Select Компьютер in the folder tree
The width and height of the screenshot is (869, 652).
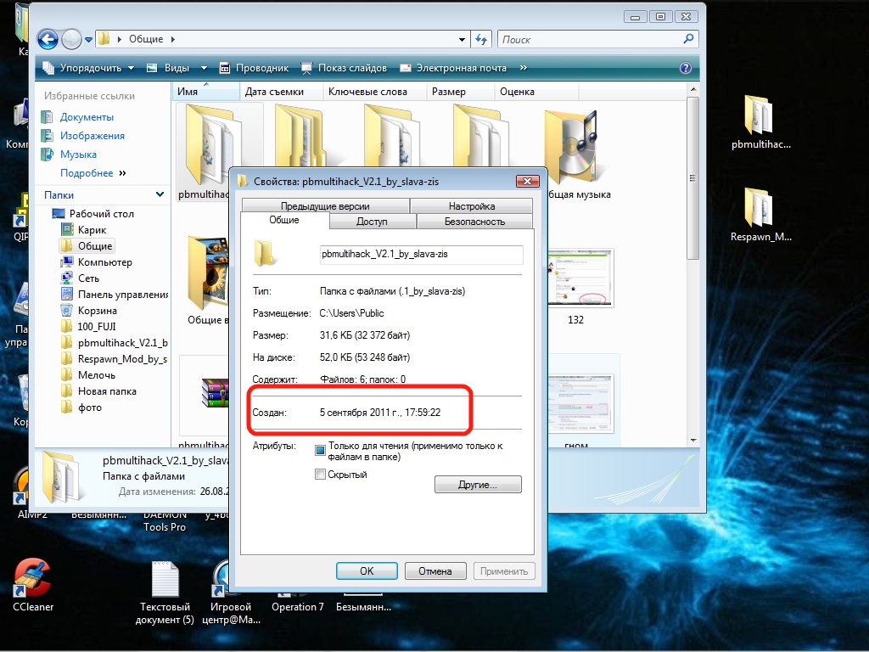click(x=104, y=262)
